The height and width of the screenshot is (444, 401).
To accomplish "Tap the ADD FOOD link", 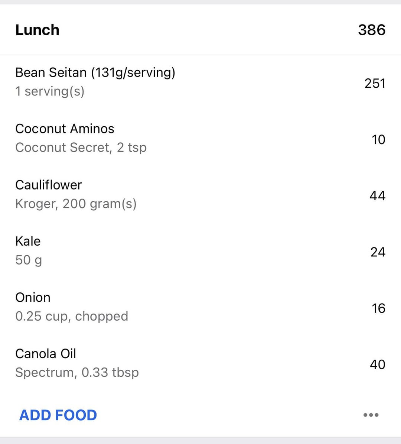I will click(58, 415).
